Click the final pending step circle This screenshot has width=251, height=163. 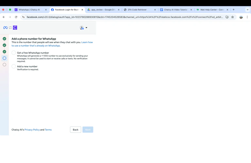click(x=5, y=65)
